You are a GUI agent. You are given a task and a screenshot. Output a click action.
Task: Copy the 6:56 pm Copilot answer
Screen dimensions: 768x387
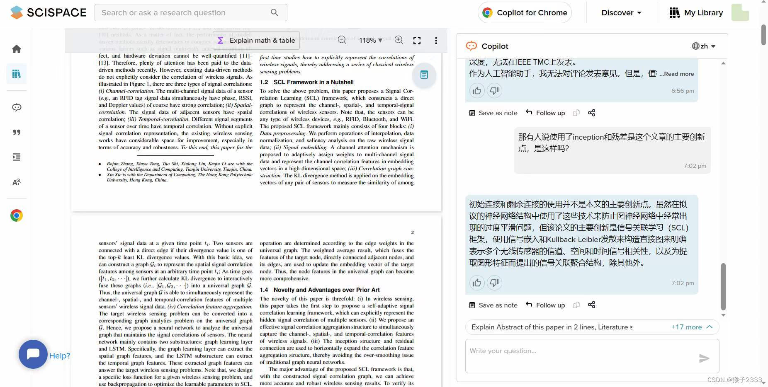tap(576, 113)
